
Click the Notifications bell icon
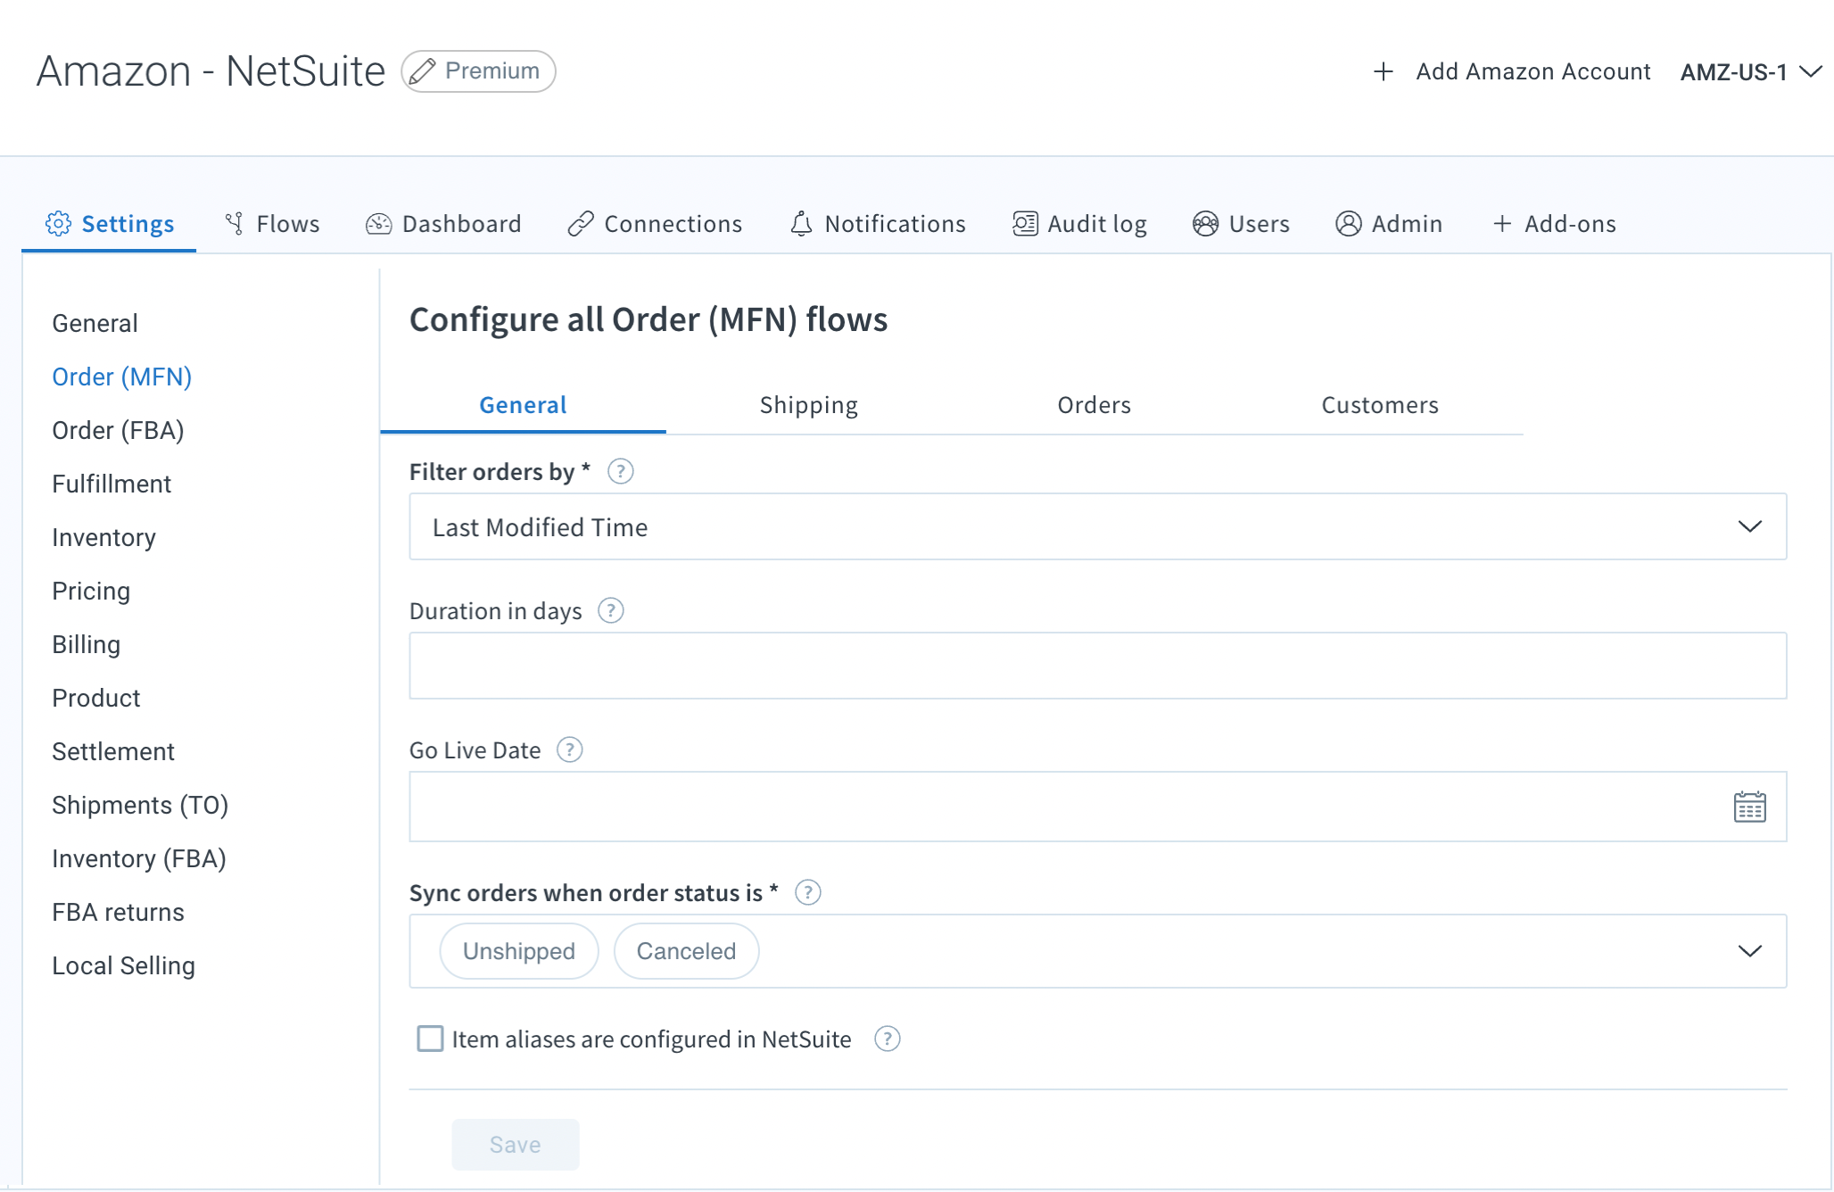coord(801,224)
